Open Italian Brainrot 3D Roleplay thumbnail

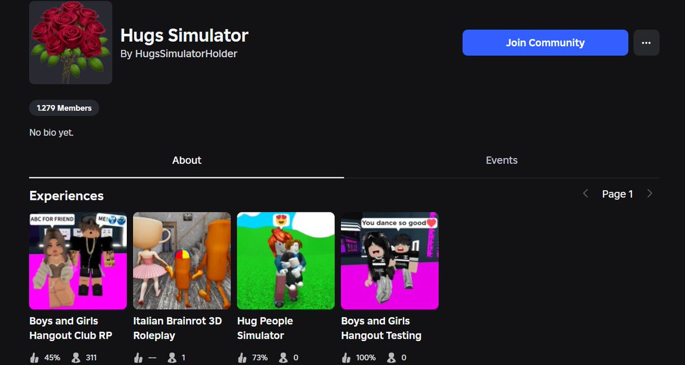click(182, 261)
